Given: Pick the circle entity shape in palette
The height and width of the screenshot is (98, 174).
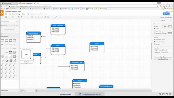Looking at the screenshot, I should pyautogui.click(x=14, y=52).
